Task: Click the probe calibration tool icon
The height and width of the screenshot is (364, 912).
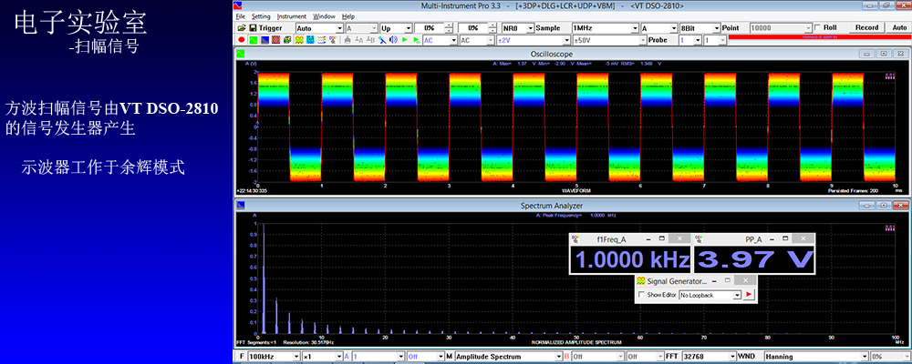Action: pos(382,40)
